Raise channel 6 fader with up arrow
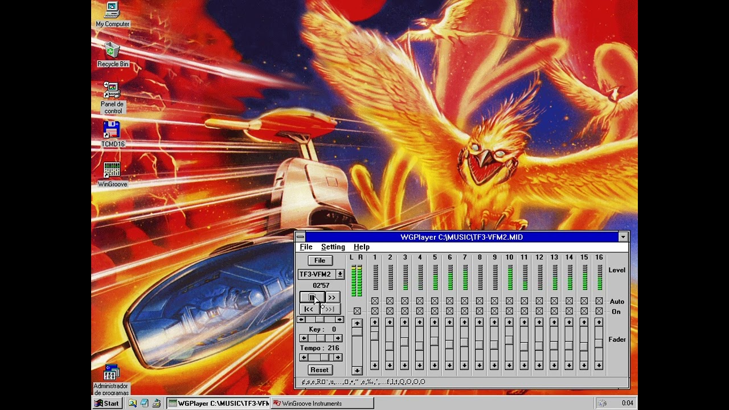This screenshot has width=729, height=410. coord(449,322)
